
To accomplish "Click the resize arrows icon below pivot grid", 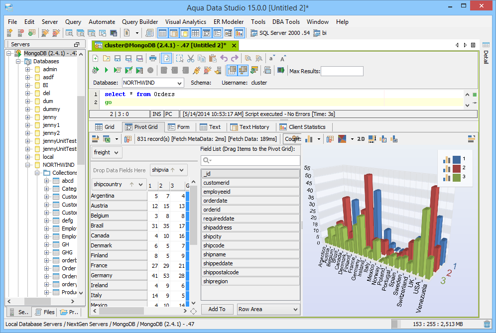I will pyautogui.click(x=194, y=311).
